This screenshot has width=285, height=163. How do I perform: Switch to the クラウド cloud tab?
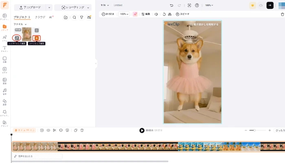[40, 17]
